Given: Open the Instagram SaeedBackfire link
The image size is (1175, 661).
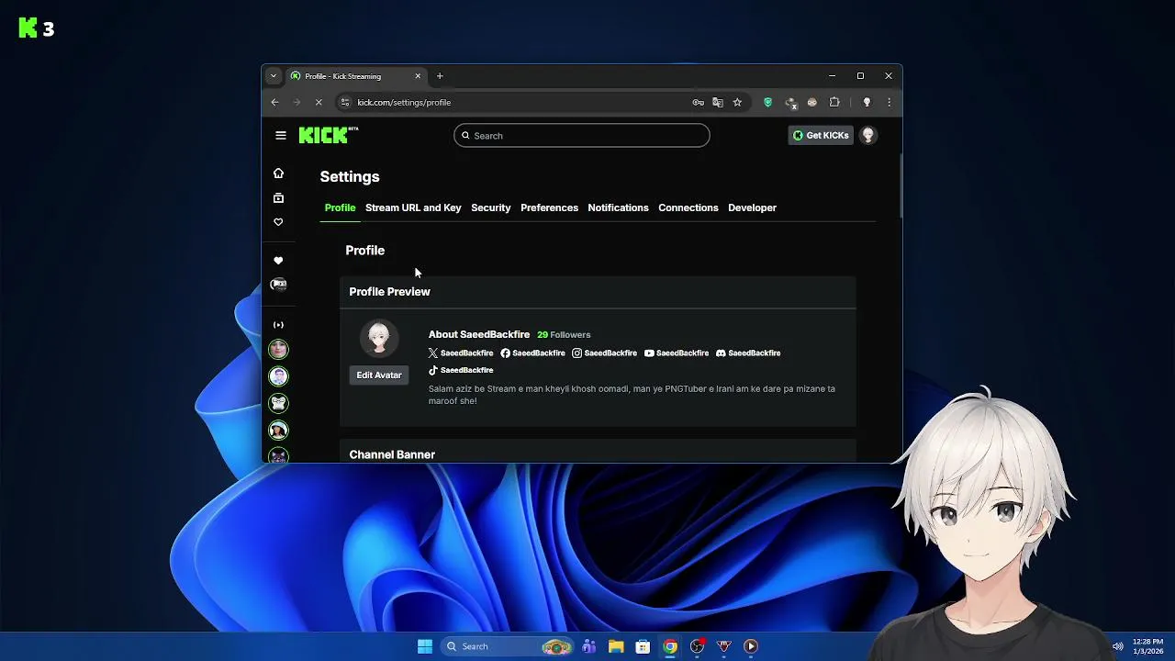Looking at the screenshot, I should 604,353.
